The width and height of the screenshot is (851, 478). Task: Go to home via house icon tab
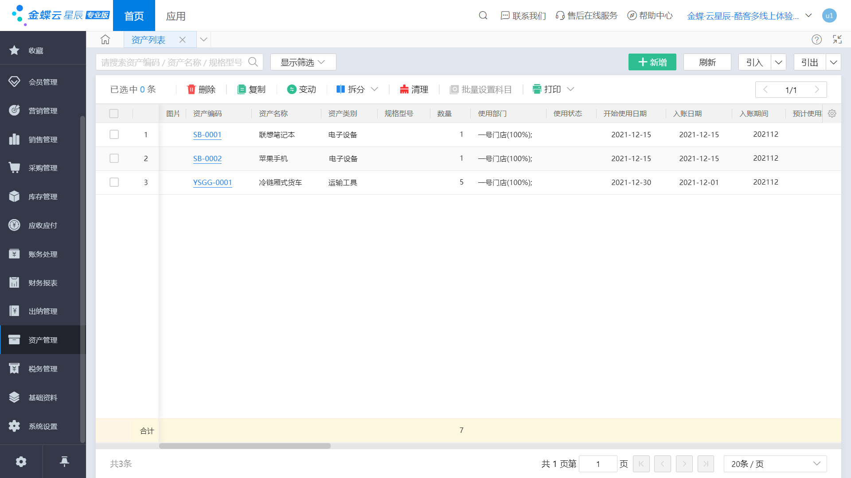(x=105, y=39)
